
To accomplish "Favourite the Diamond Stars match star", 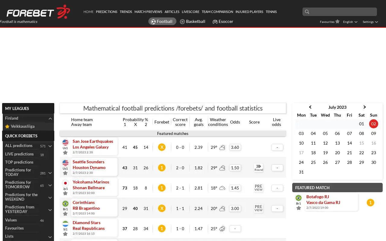I will click(65, 234).
